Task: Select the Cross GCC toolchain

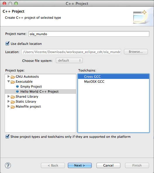Action: tap(113, 77)
